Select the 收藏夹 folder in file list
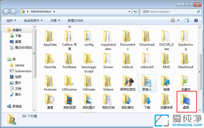This screenshot has width=204, height=128. coord(186,83)
